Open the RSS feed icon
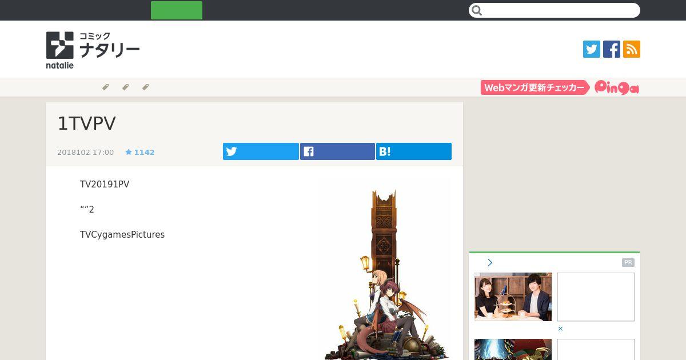The image size is (686, 360). point(632,49)
